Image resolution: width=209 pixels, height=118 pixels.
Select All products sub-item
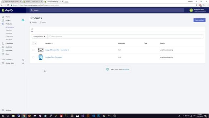[x=10, y=27]
